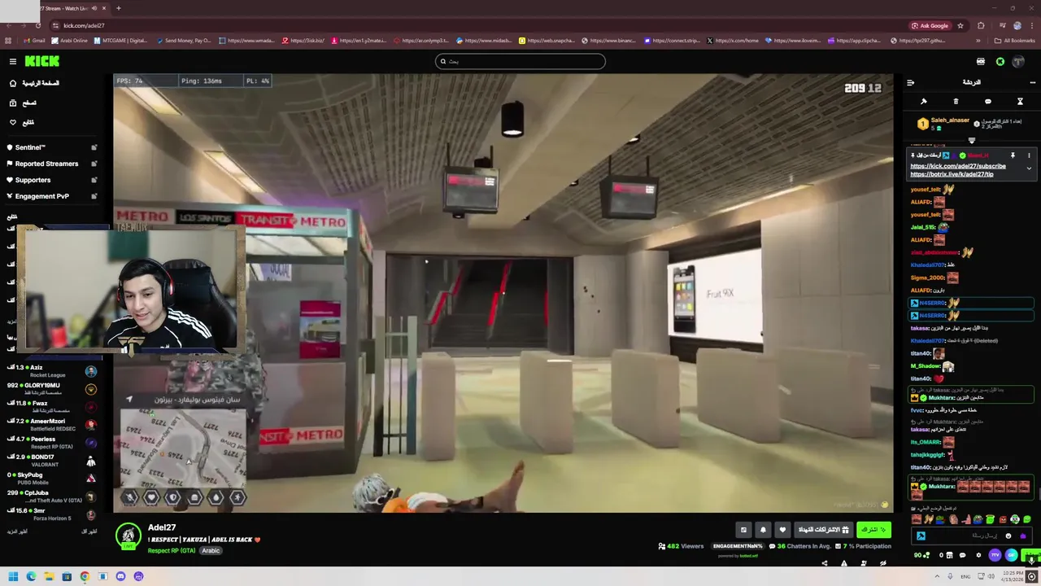This screenshot has height=586, width=1041.
Task: Open the pinned message three-dot menu
Action: click(x=1029, y=155)
